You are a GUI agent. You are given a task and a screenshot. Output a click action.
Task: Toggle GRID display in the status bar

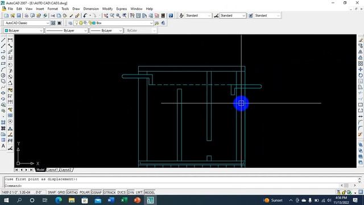(61, 192)
